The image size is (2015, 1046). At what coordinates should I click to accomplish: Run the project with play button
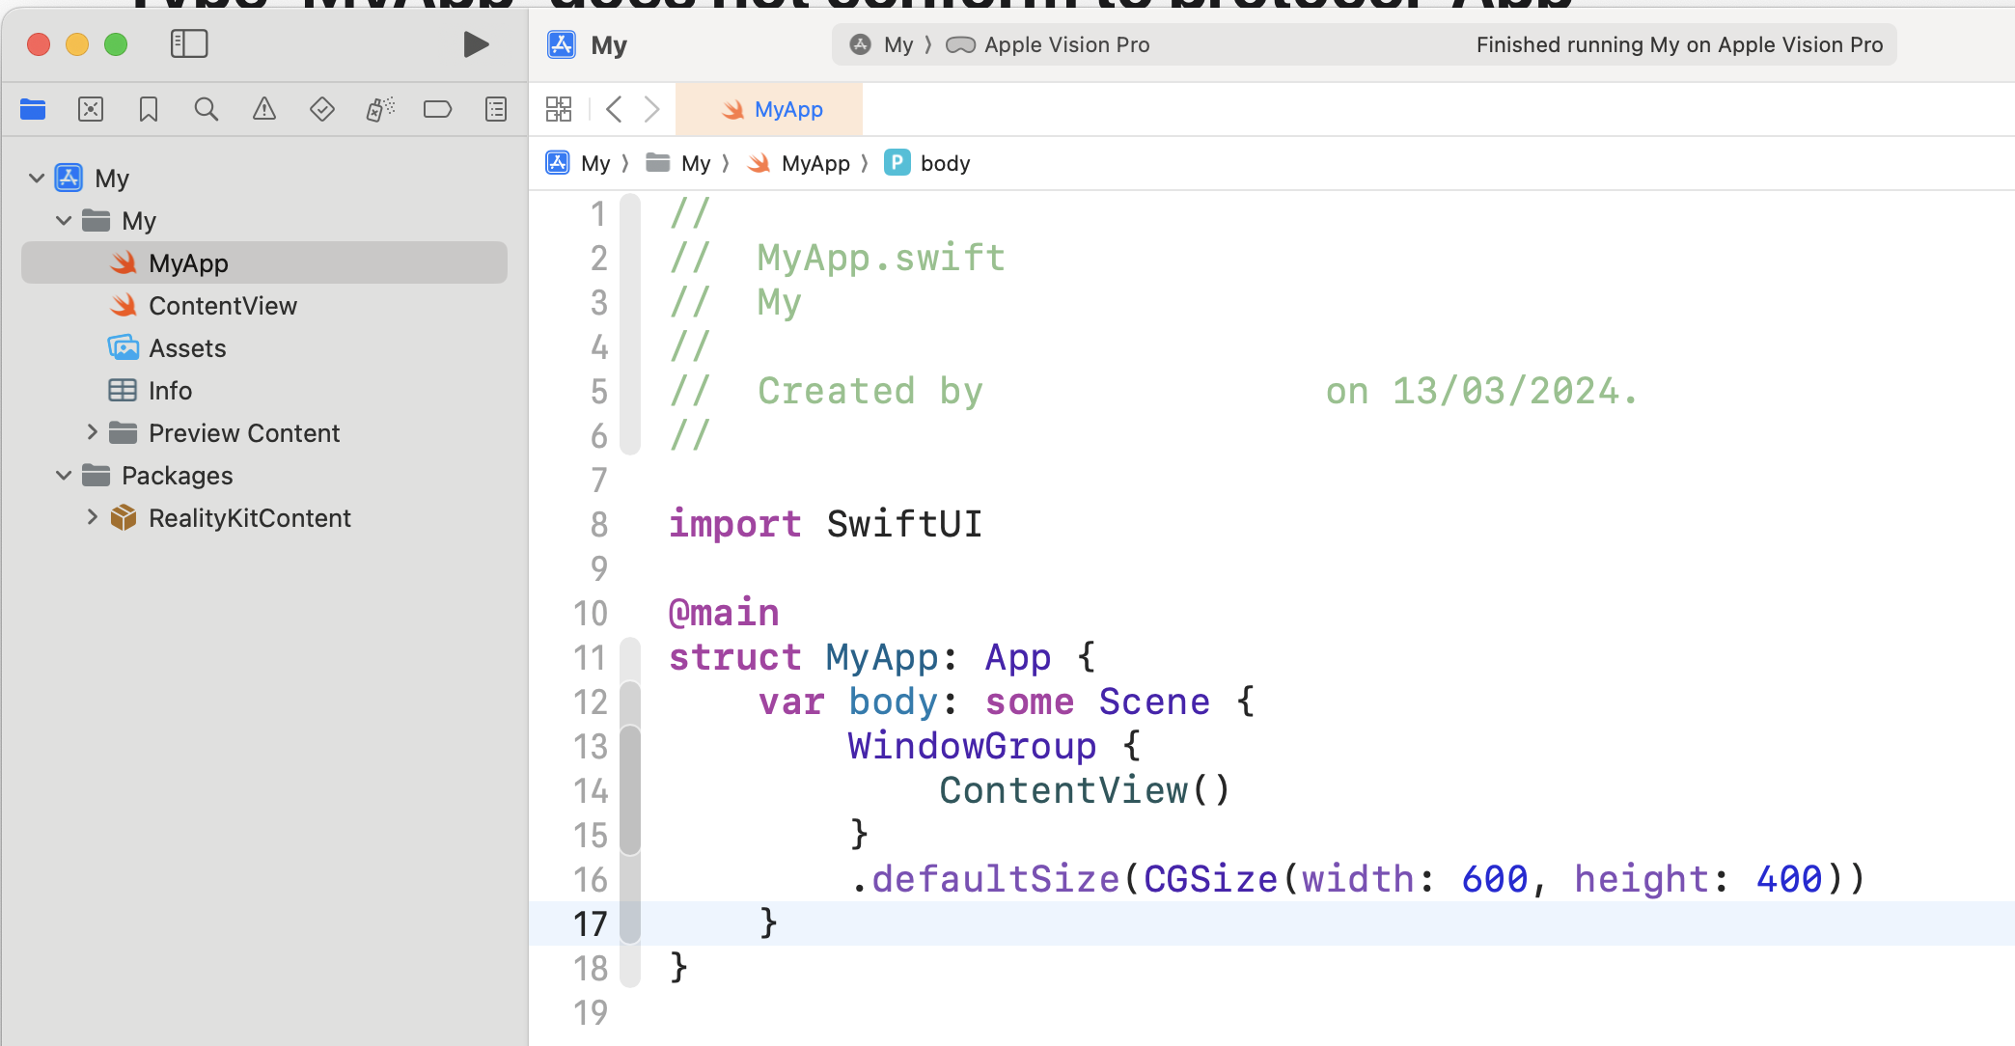[x=476, y=43]
